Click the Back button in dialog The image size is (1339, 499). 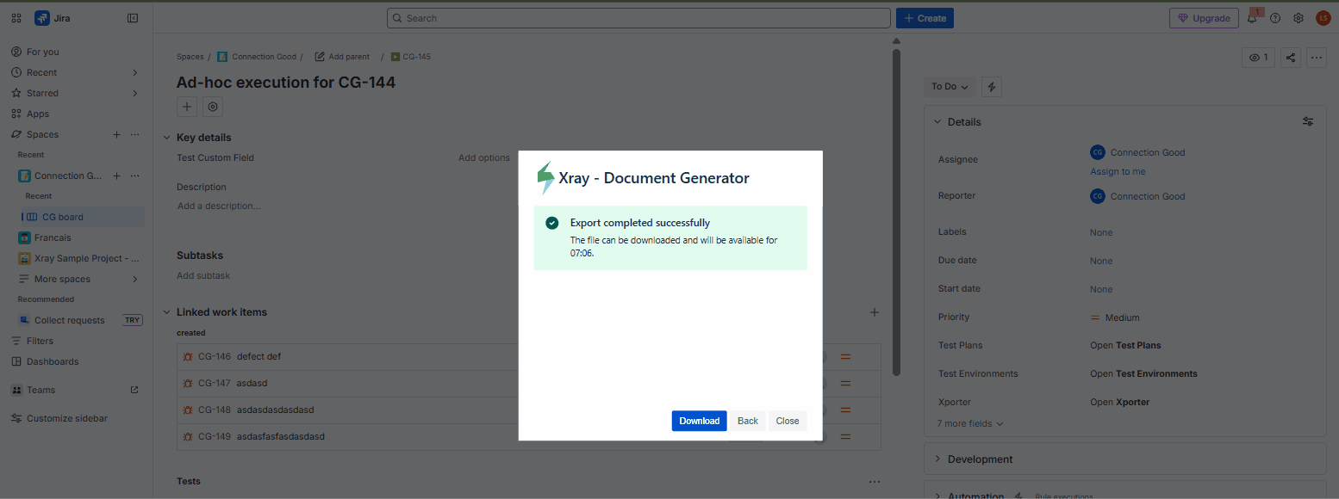tap(747, 421)
